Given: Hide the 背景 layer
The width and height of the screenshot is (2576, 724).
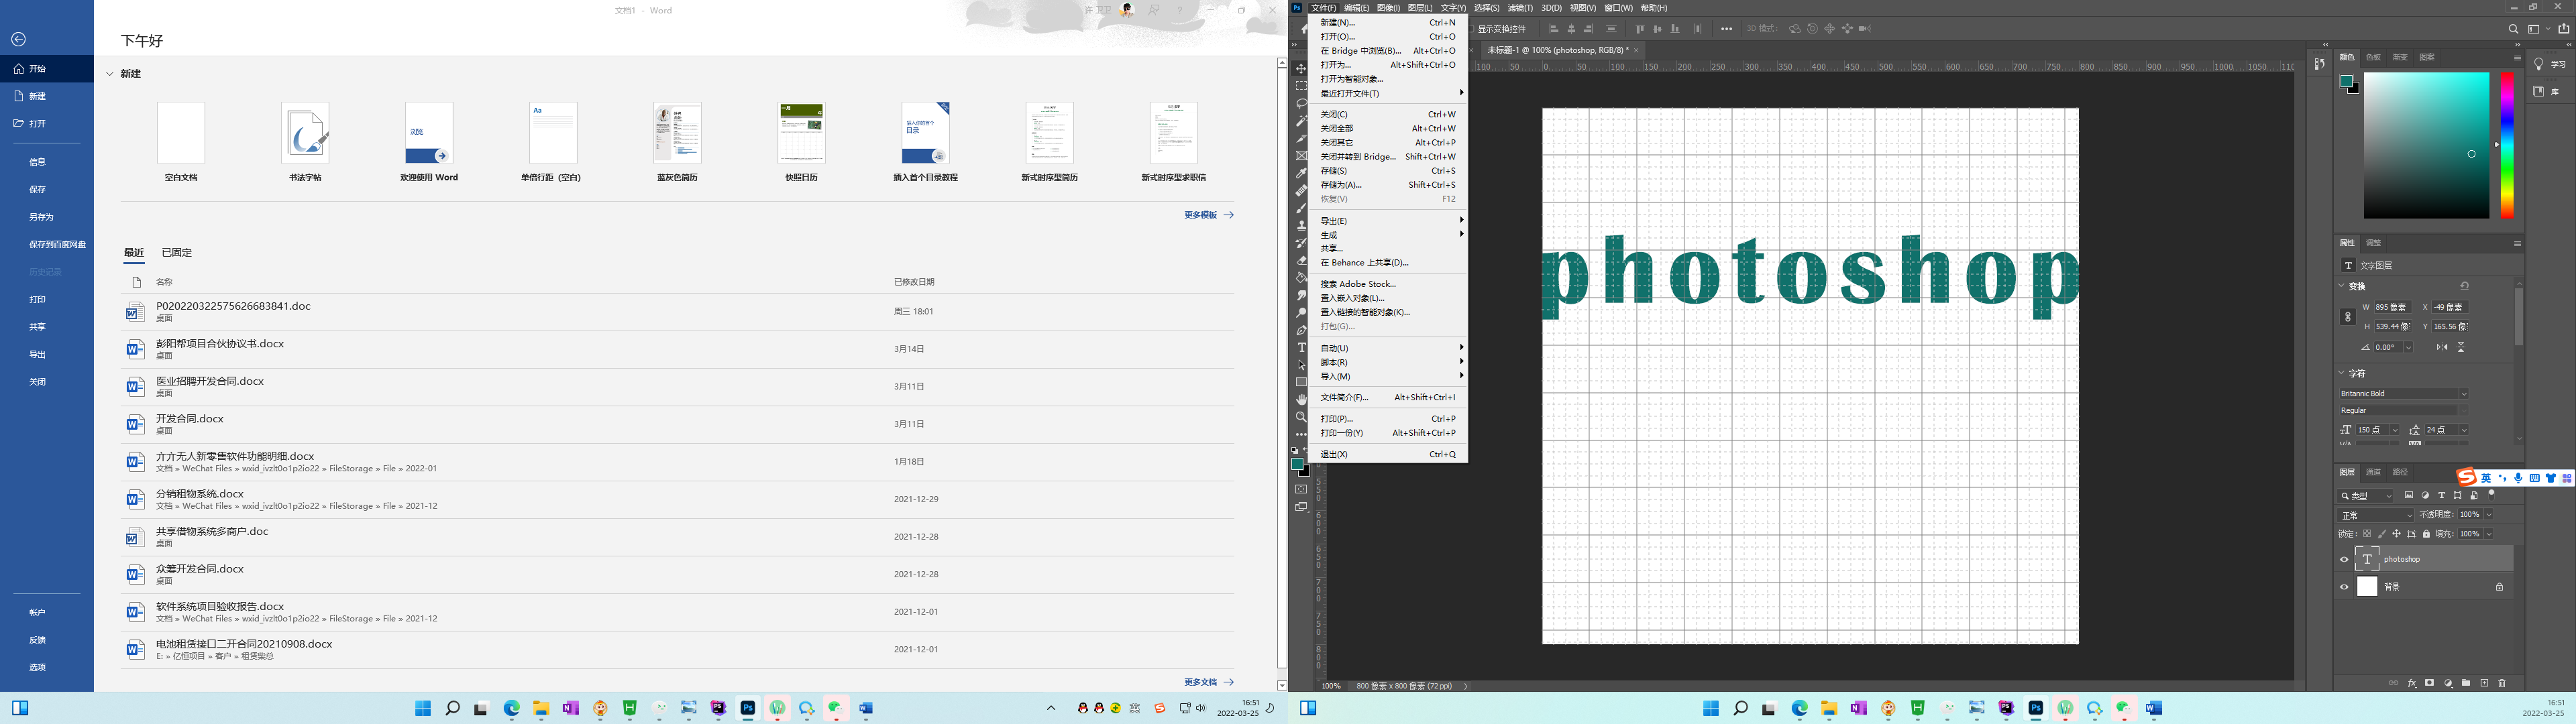Looking at the screenshot, I should pyautogui.click(x=2344, y=587).
